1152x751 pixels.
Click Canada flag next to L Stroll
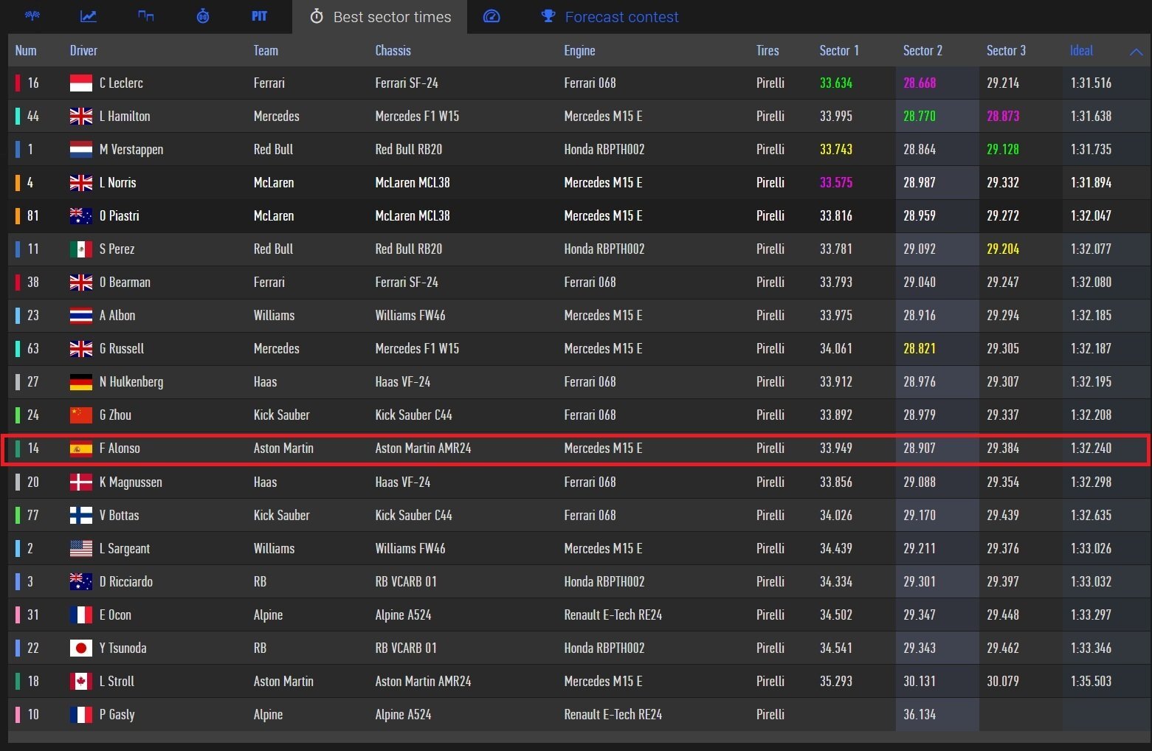tap(81, 681)
